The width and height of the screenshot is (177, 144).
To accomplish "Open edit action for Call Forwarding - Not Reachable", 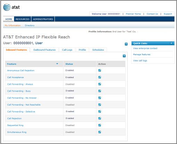I will tap(100, 105).
